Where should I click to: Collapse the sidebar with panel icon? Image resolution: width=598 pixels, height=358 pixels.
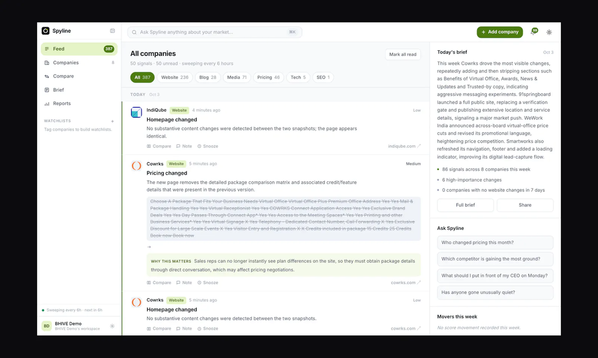pyautogui.click(x=112, y=31)
